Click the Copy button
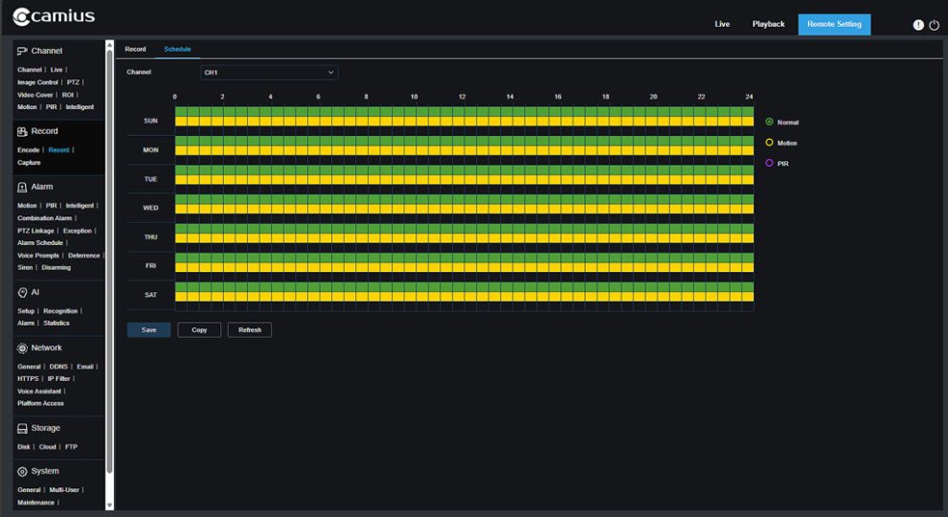The width and height of the screenshot is (948, 517). coord(199,330)
